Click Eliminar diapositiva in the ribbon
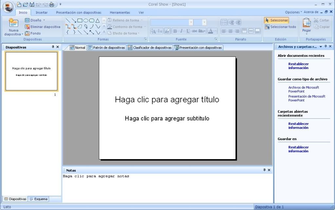The width and height of the screenshot is (335, 210). pyautogui.click(x=43, y=27)
